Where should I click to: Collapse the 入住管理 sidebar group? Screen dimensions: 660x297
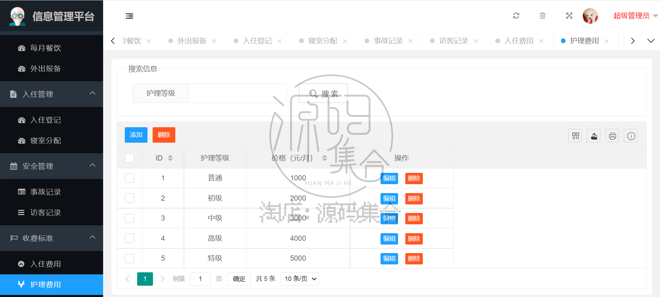point(52,94)
